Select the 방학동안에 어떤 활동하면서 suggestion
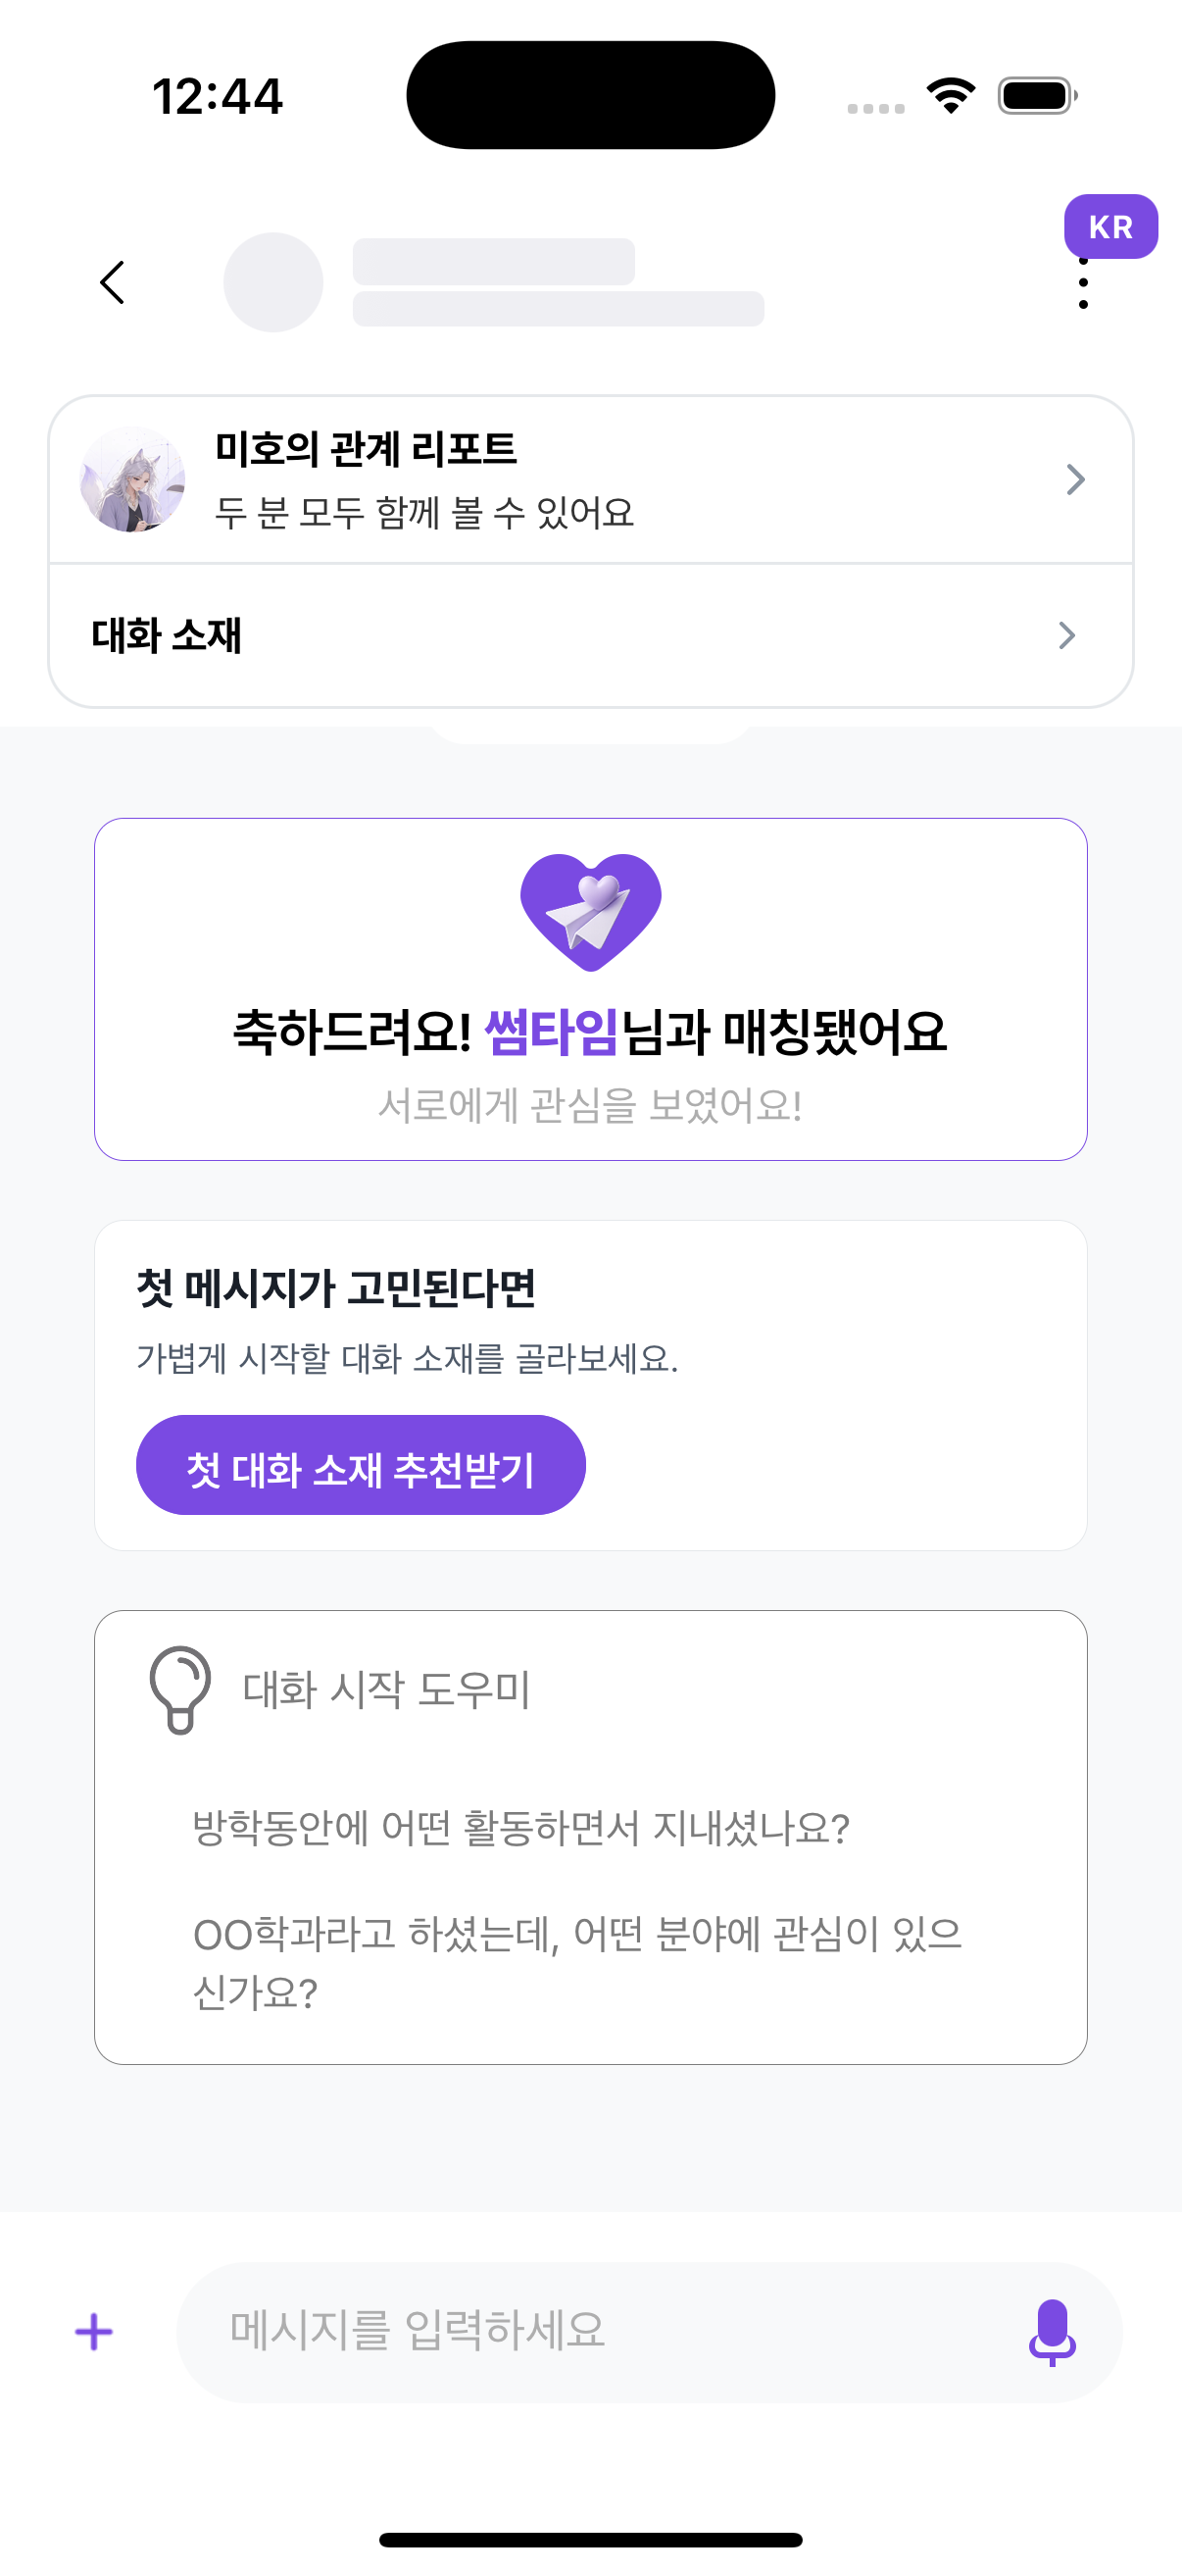The height and width of the screenshot is (2571, 1182). pos(520,1828)
